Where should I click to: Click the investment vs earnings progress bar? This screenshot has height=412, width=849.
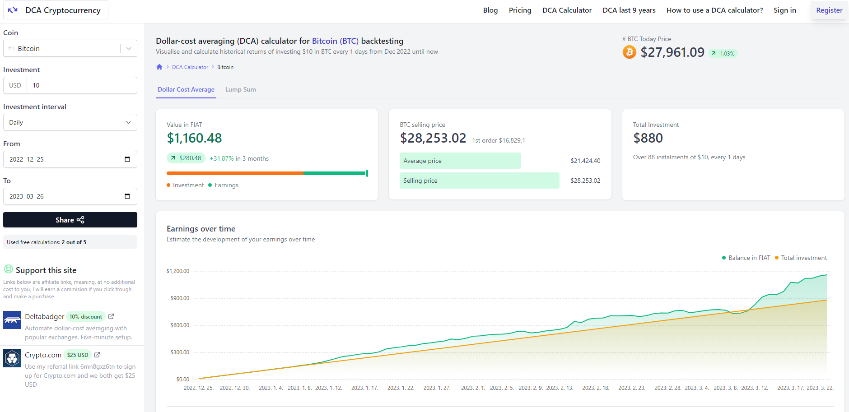click(267, 173)
